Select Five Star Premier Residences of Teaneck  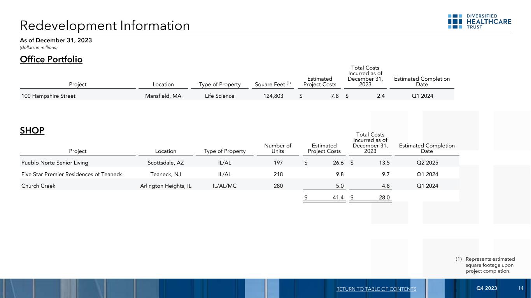point(72,174)
